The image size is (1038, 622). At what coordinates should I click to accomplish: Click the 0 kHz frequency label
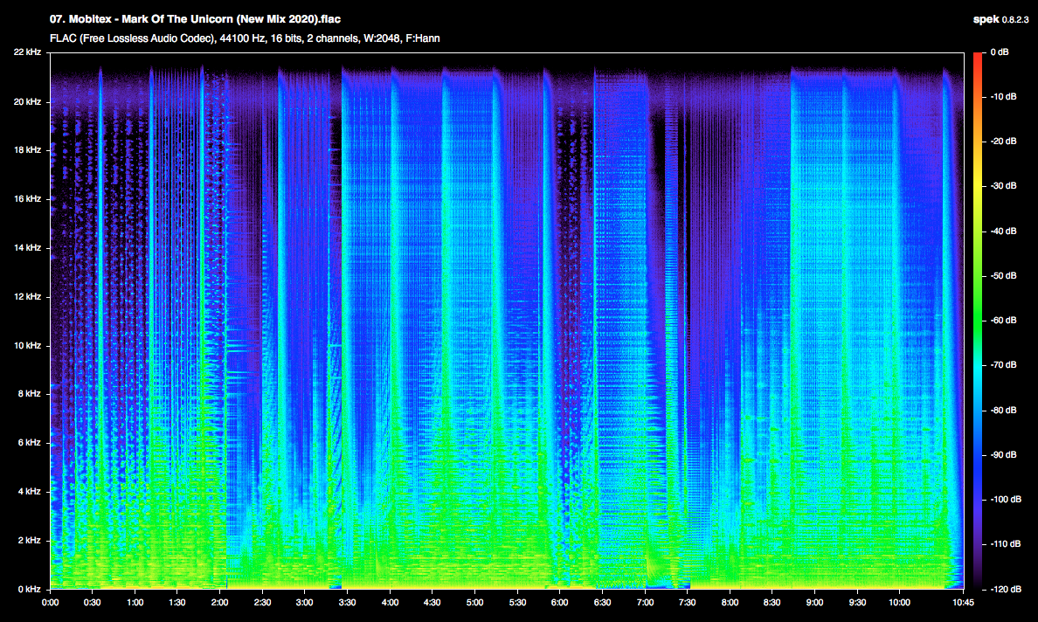[x=29, y=589]
